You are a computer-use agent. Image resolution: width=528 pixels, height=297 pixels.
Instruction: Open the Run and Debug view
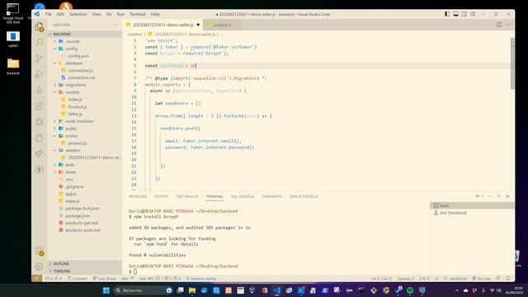pyautogui.click(x=40, y=74)
